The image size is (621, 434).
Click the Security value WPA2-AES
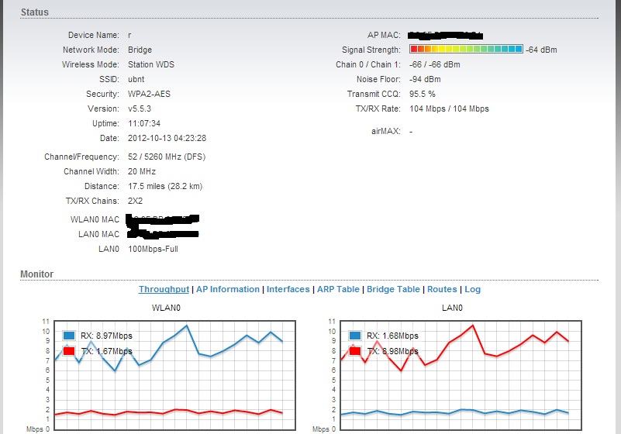tap(149, 94)
